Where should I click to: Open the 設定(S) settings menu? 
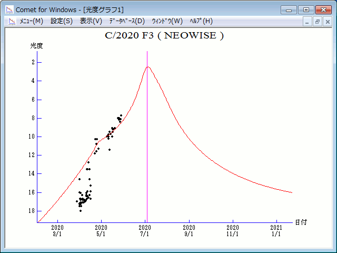[62, 21]
